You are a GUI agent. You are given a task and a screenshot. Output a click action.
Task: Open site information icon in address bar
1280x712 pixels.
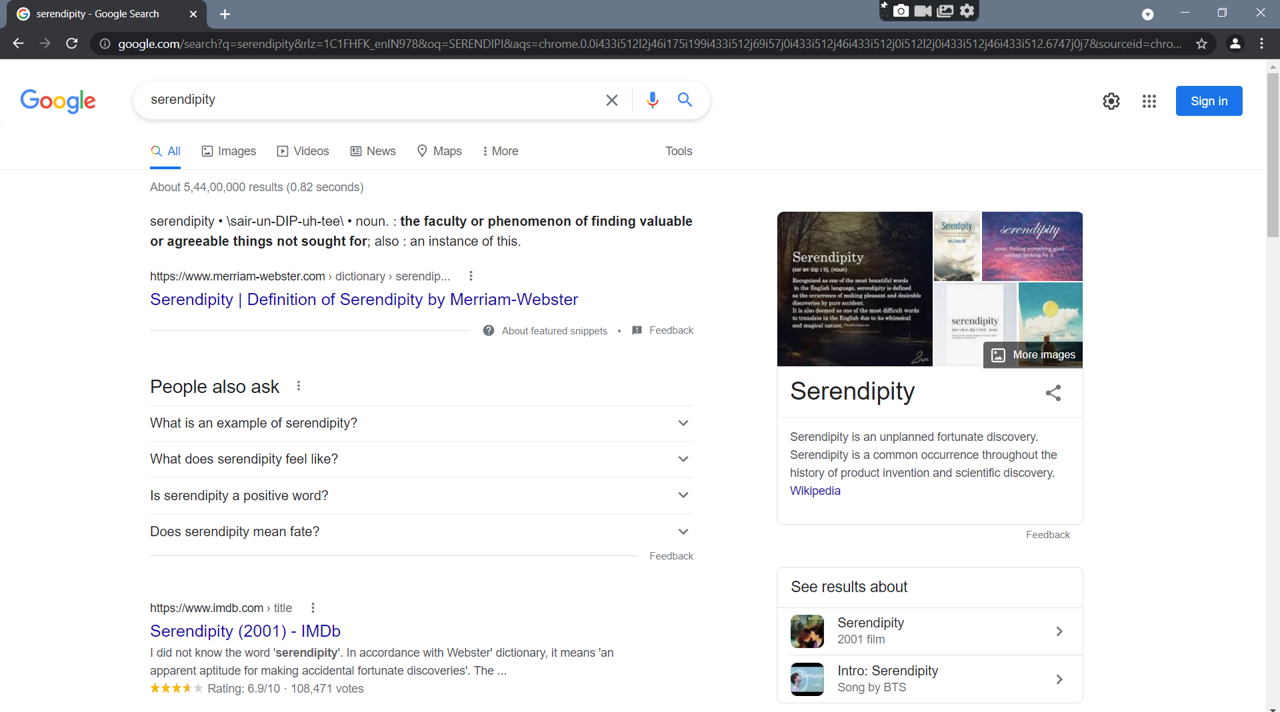click(x=105, y=44)
